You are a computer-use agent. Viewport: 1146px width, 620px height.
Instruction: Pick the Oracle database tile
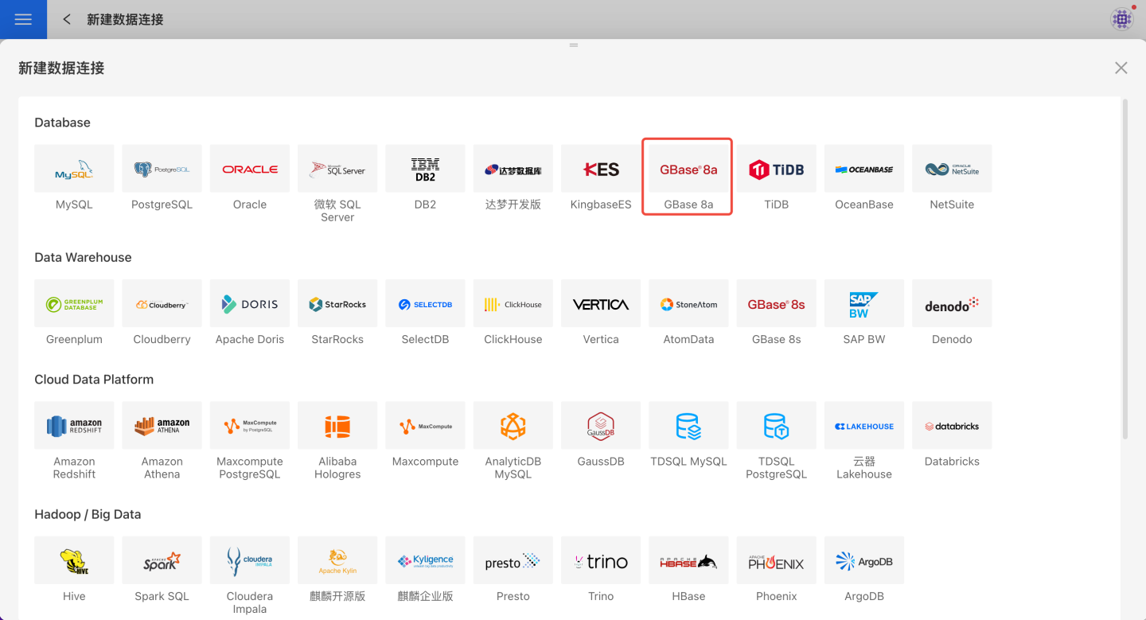(250, 169)
